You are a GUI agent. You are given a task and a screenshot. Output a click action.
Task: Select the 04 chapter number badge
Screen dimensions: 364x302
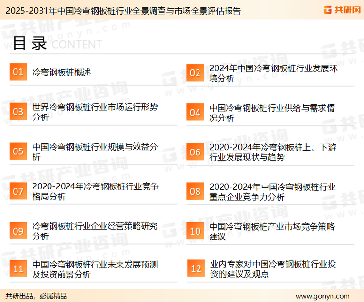[195, 112]
